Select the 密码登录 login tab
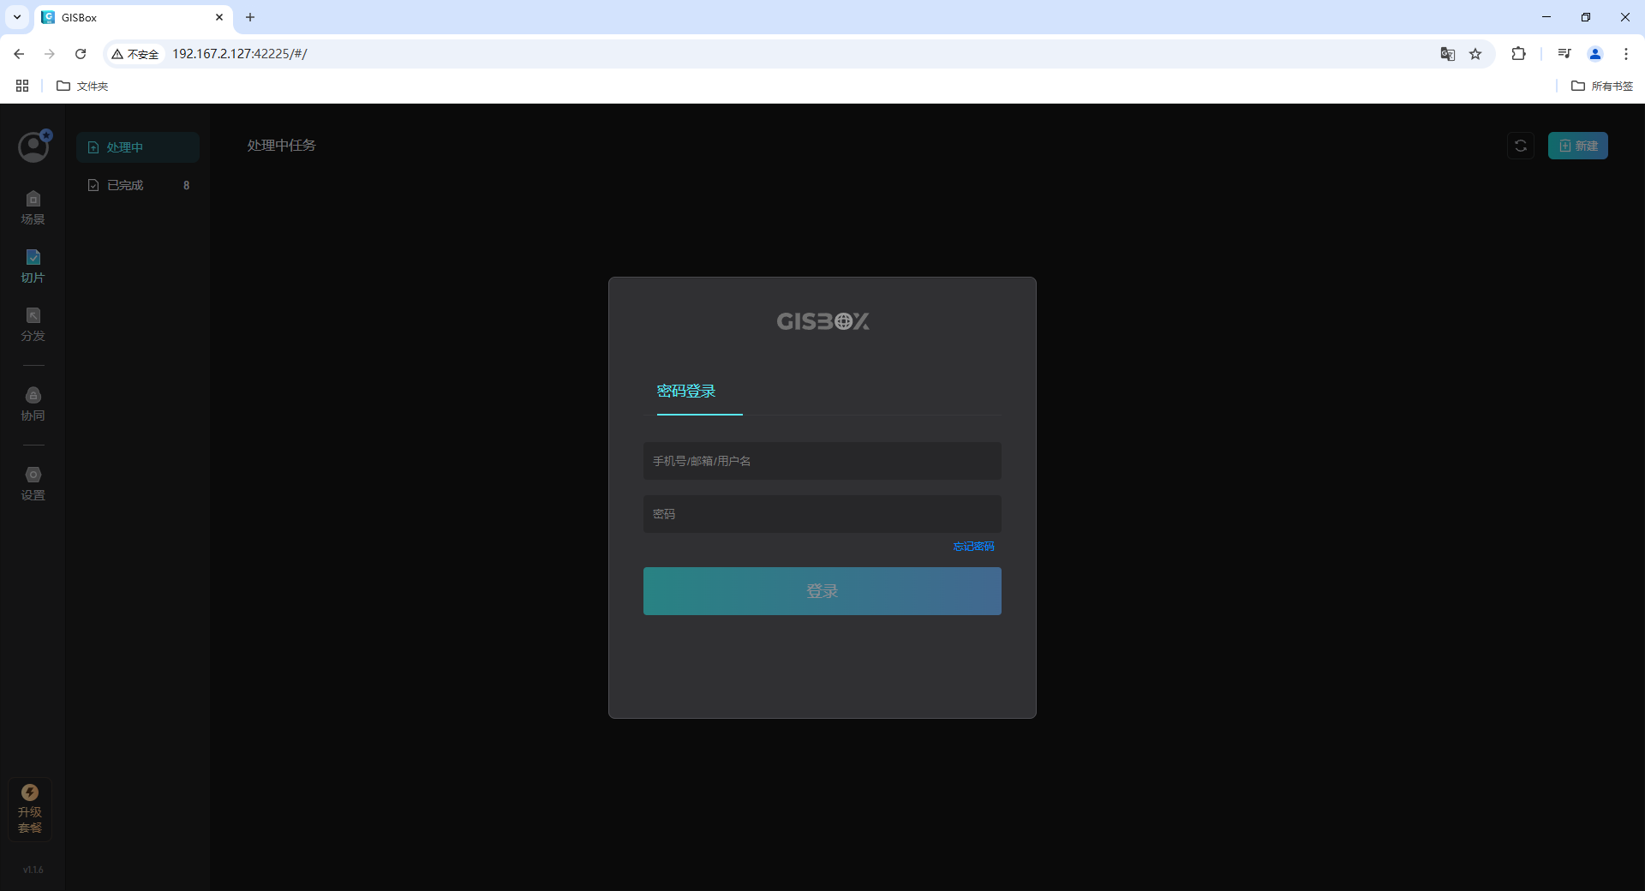This screenshot has height=891, width=1645. (x=686, y=392)
